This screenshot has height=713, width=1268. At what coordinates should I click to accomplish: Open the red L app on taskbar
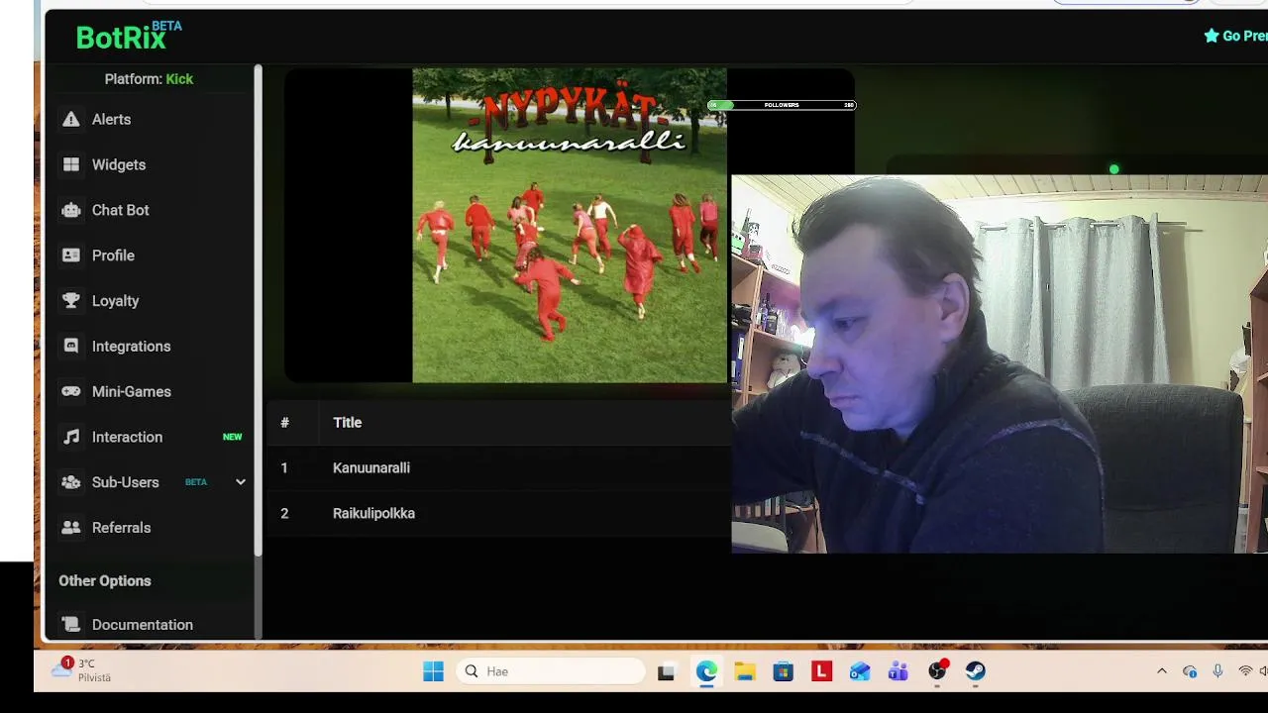(x=821, y=671)
